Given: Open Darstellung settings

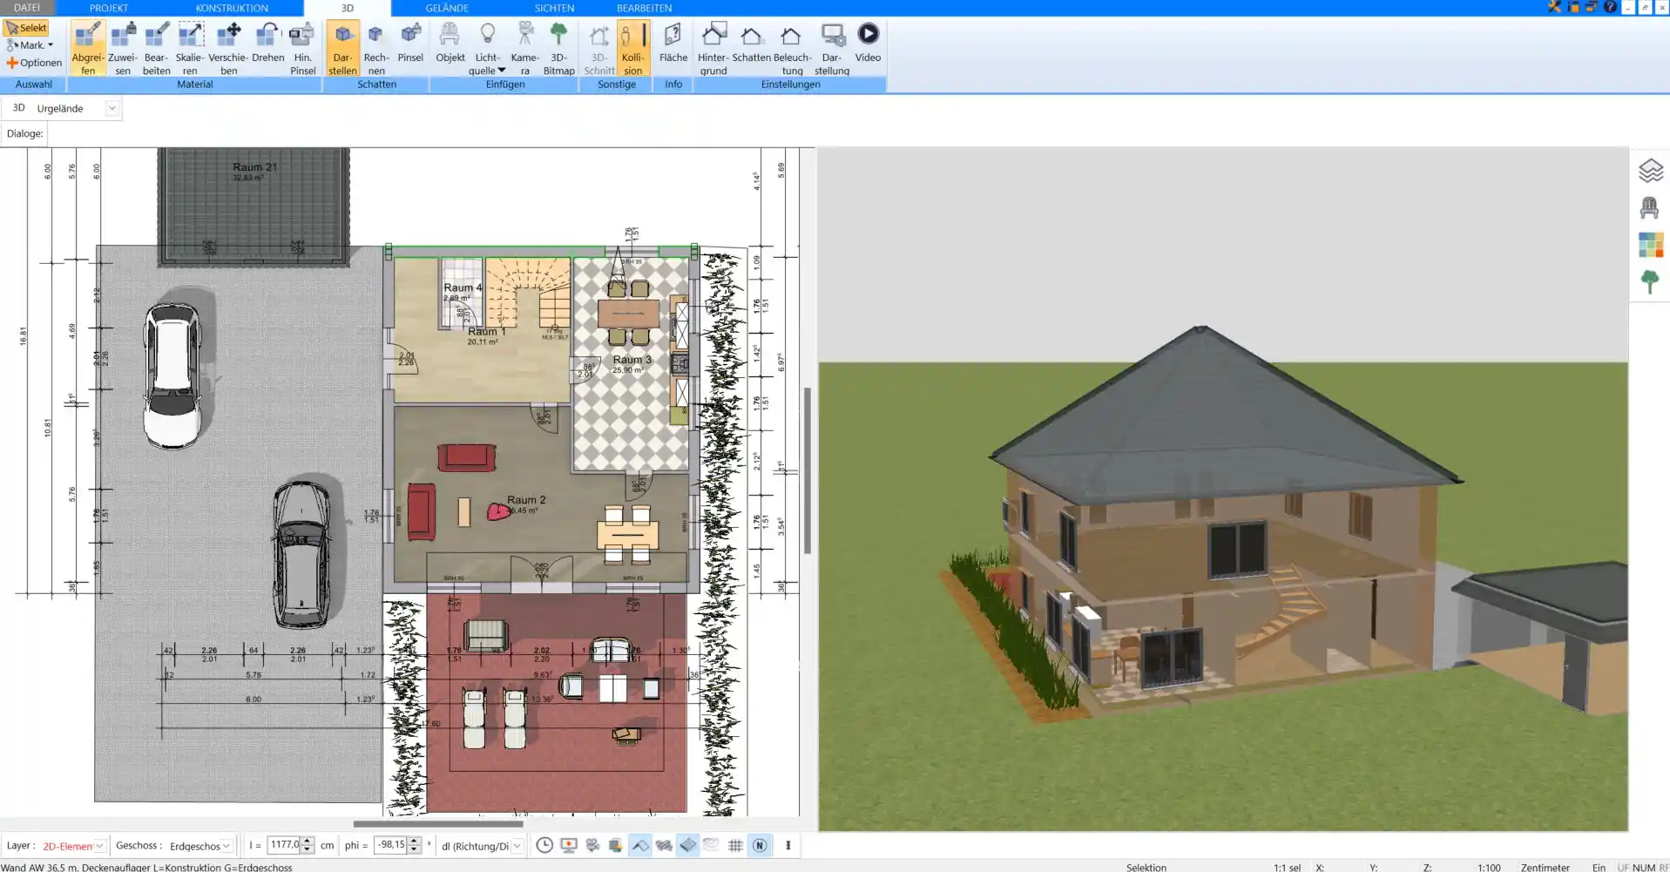Looking at the screenshot, I should click(832, 48).
